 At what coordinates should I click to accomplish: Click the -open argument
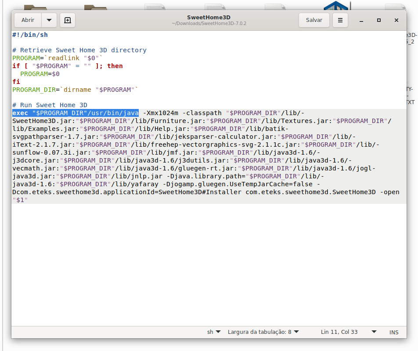[x=389, y=192]
